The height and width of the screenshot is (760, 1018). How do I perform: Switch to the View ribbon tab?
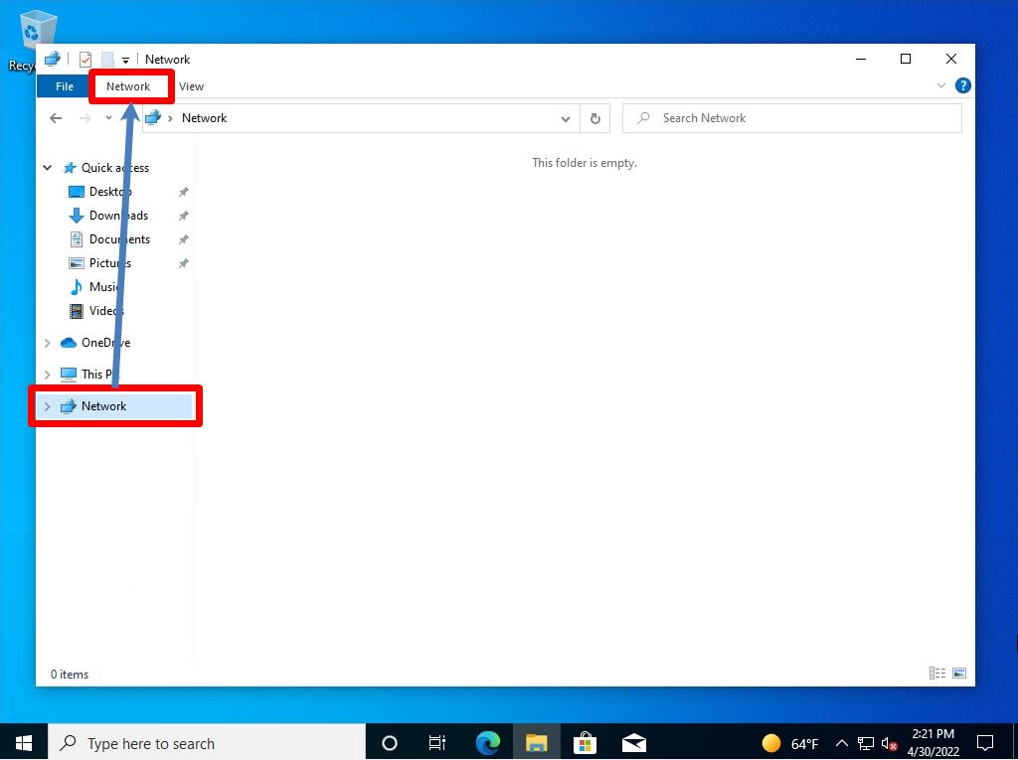point(191,86)
